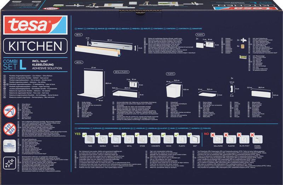Select the Metal surface icon
This screenshot has width=283, height=185.
click(129, 139)
